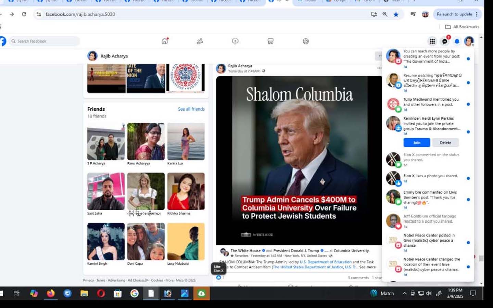Open Rithika Sharma friend thumbnail

click(186, 191)
